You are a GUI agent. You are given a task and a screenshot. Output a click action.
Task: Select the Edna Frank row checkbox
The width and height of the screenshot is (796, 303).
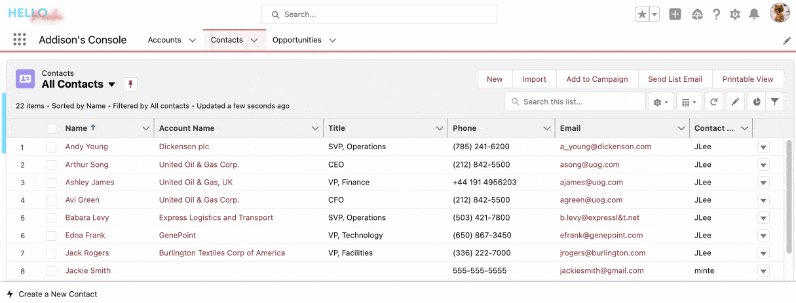tap(51, 236)
